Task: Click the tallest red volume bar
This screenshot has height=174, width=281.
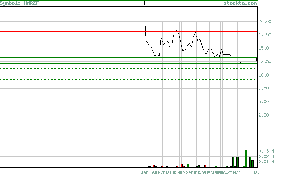Action: [181, 165]
